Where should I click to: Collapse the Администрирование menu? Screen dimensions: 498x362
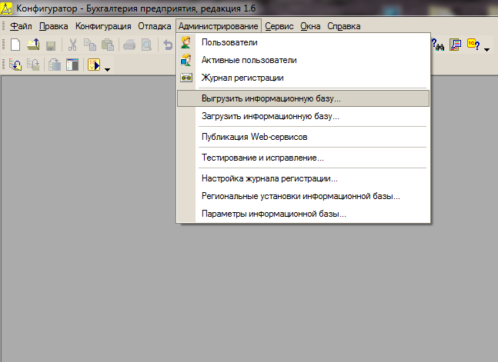click(x=218, y=26)
